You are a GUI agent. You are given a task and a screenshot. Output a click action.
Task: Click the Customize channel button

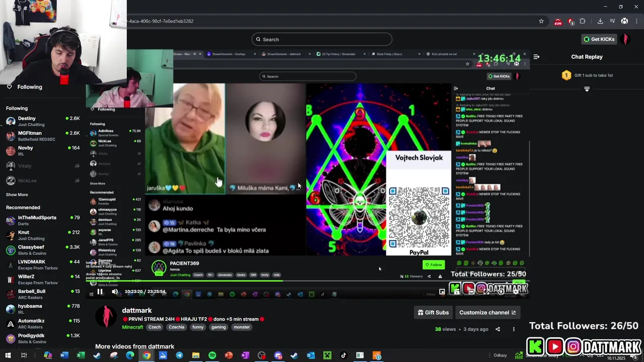click(x=488, y=312)
